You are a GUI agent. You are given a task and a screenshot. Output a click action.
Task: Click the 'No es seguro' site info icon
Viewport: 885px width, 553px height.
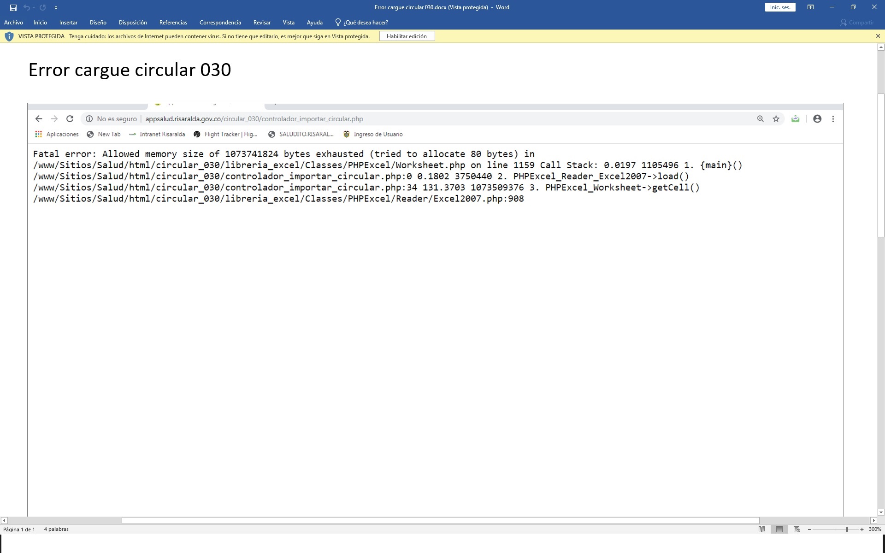click(x=89, y=119)
